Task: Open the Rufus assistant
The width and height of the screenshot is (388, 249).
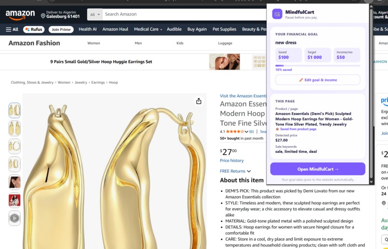Action: [x=34, y=29]
